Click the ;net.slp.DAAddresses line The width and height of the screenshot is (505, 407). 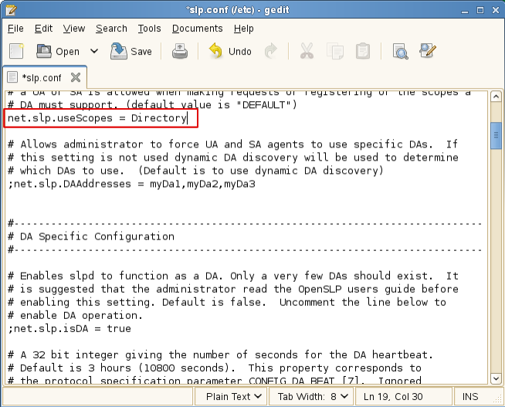click(x=131, y=184)
